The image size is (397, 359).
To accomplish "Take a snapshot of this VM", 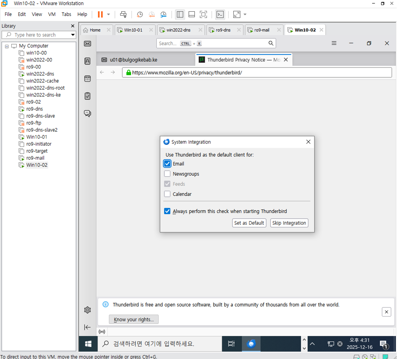I will click(139, 14).
